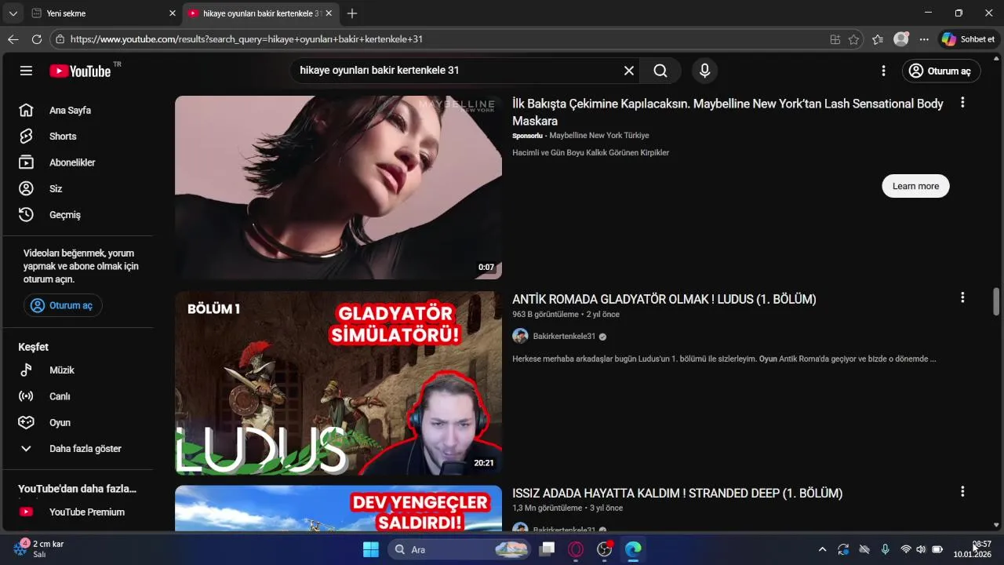This screenshot has height=565, width=1004.
Task: Click sidebar Oturum aç button
Action: (63, 305)
